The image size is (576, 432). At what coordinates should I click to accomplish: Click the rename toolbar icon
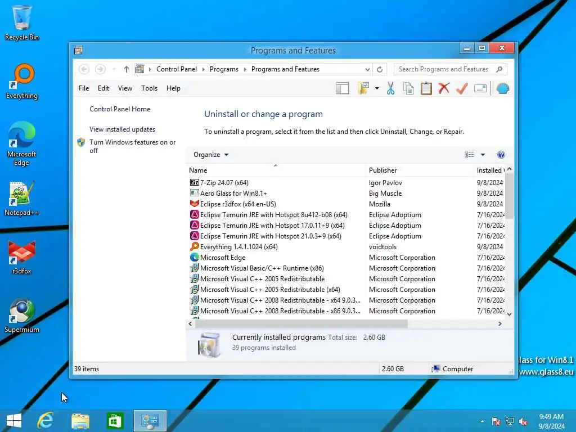coord(480,88)
